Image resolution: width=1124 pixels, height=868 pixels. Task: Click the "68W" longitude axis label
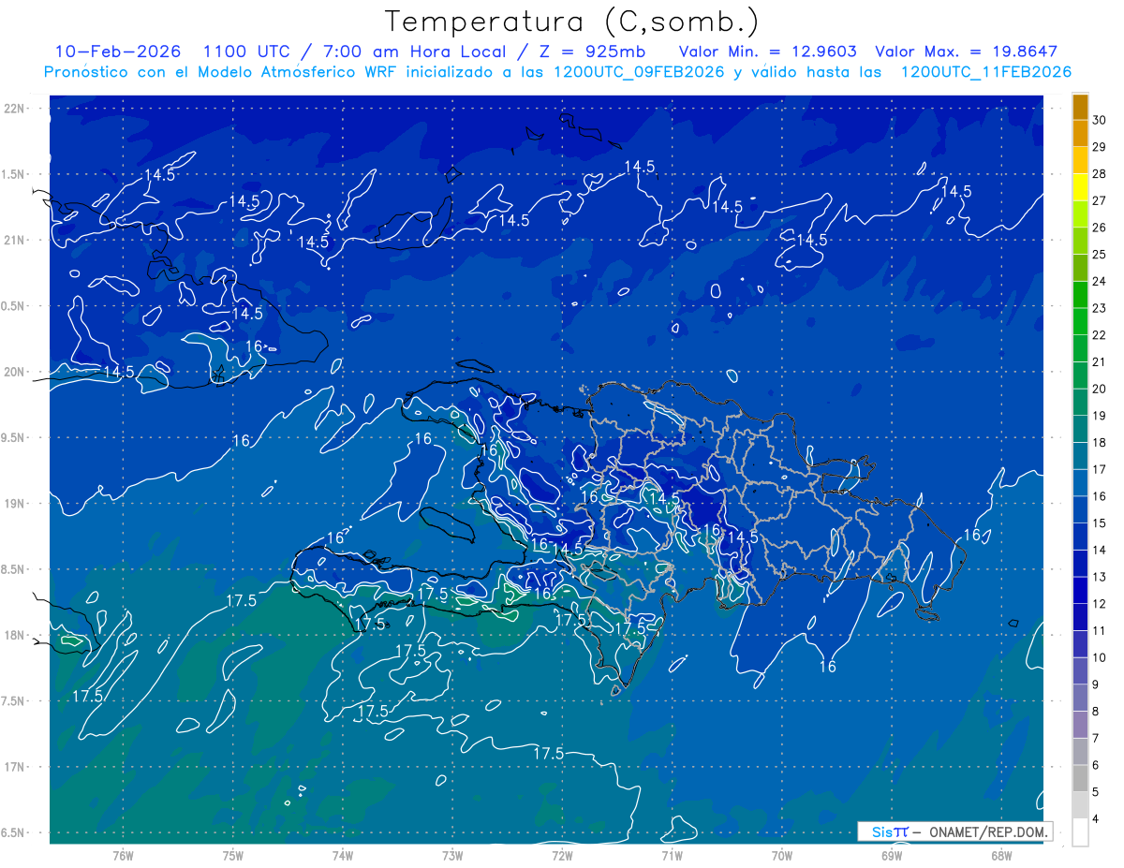(x=1001, y=856)
